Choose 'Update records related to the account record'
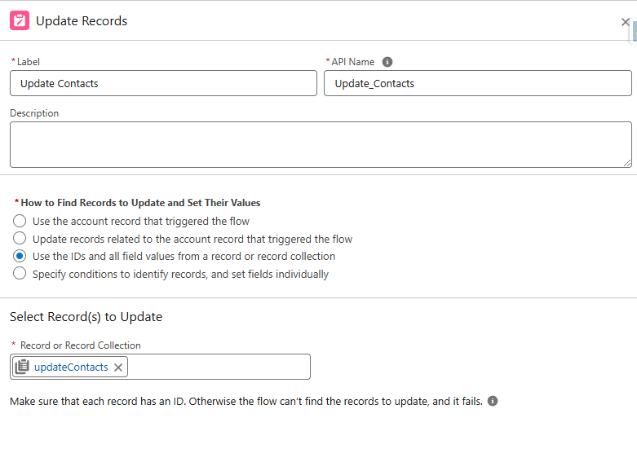Viewport: 637px width, 462px height. [20, 239]
